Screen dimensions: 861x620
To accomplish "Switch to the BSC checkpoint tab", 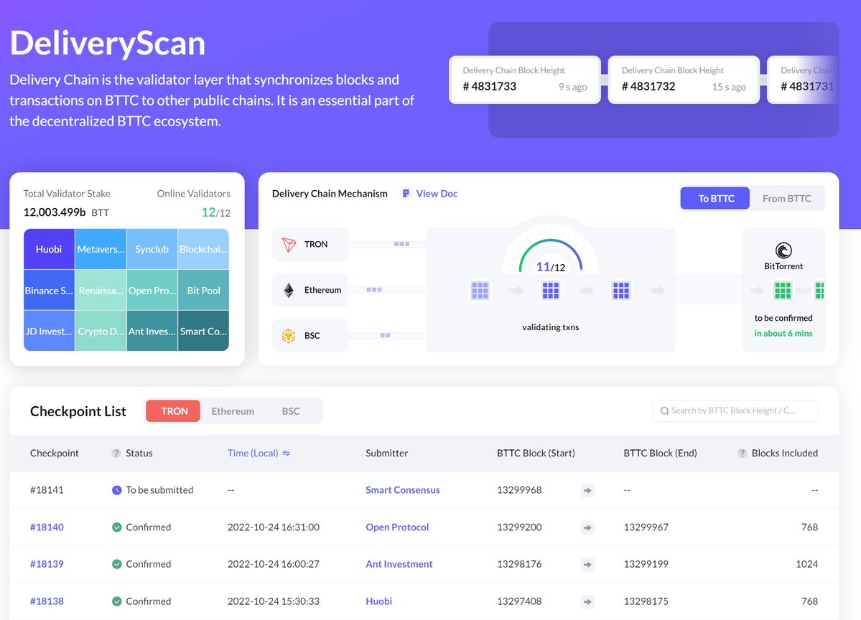I will pos(291,411).
